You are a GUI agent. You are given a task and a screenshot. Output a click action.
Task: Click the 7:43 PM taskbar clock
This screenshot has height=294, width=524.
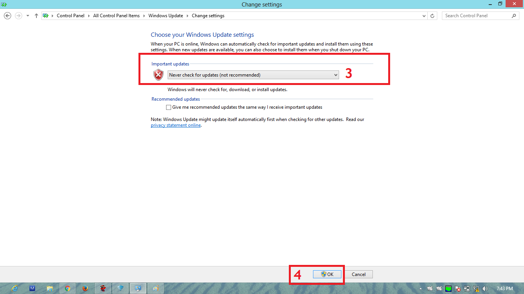click(504, 289)
